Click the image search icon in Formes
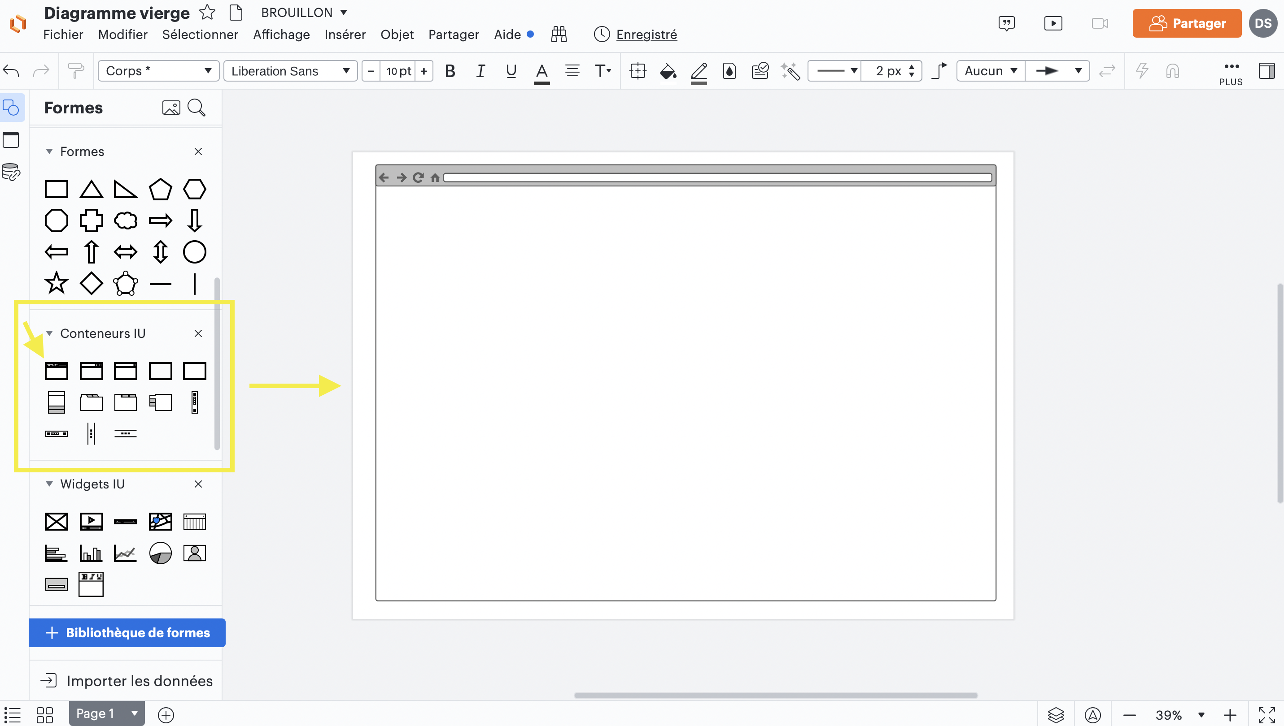 coord(171,108)
